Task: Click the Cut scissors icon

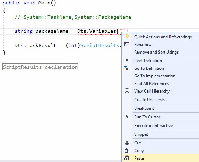Action: (x=127, y=143)
